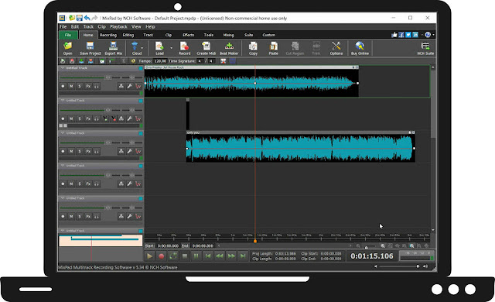Click the wrench icon on the first track

129,86
